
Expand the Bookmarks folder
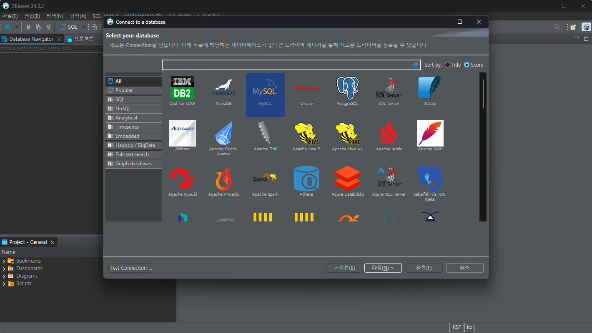[4, 261]
